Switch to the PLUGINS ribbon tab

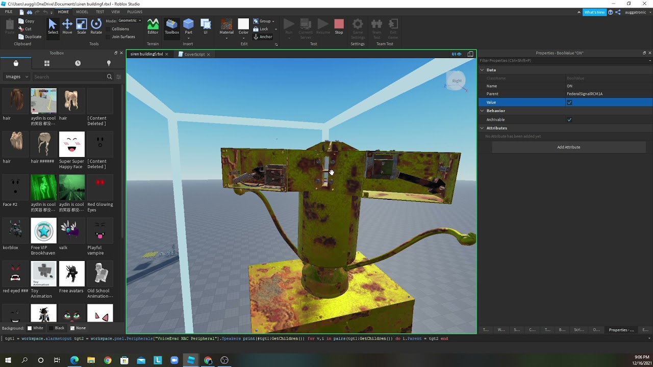[135, 12]
